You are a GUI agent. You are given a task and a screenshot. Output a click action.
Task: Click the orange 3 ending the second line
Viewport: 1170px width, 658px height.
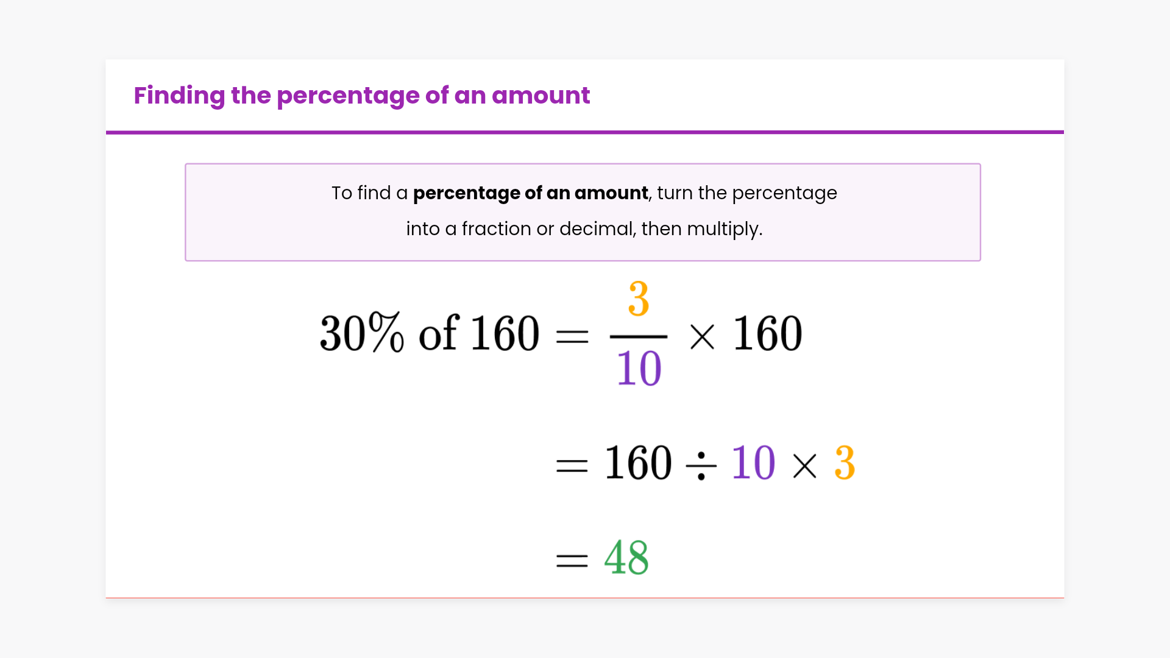coord(845,463)
